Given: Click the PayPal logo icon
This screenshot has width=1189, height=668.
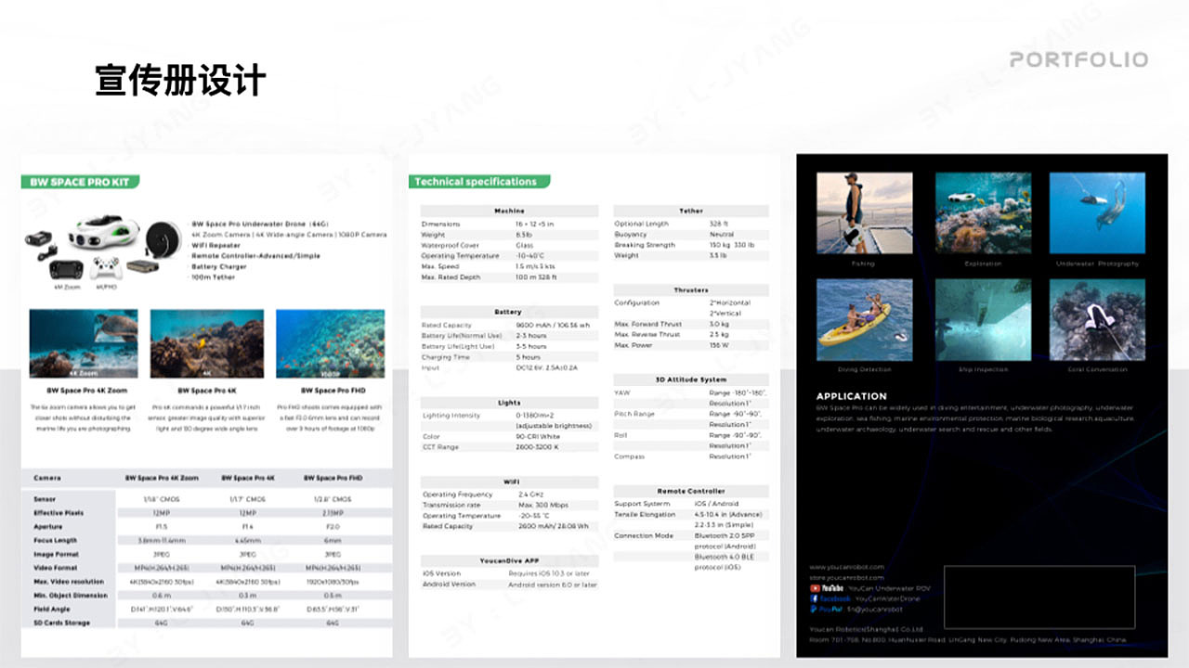Looking at the screenshot, I should (825, 610).
